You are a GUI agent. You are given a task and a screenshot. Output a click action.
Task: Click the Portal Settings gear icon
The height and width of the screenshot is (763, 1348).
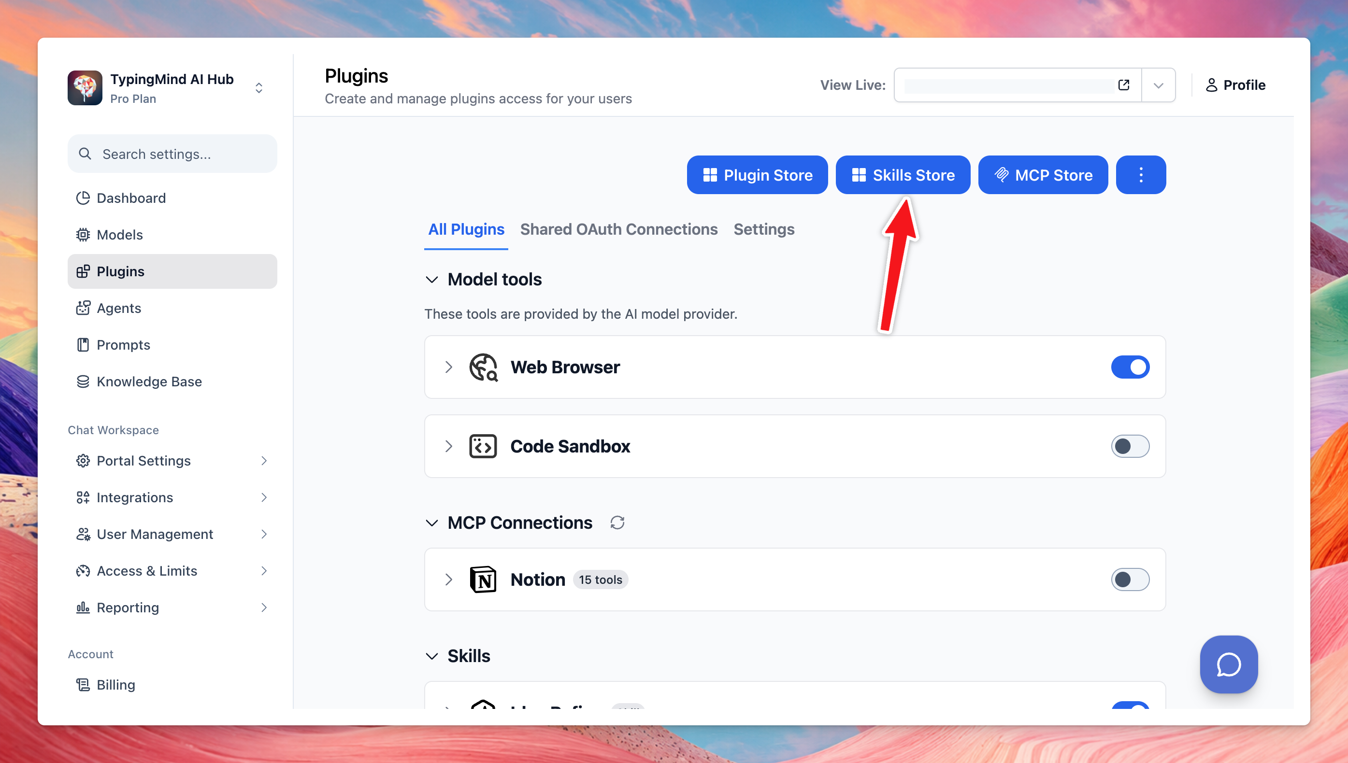pyautogui.click(x=83, y=461)
